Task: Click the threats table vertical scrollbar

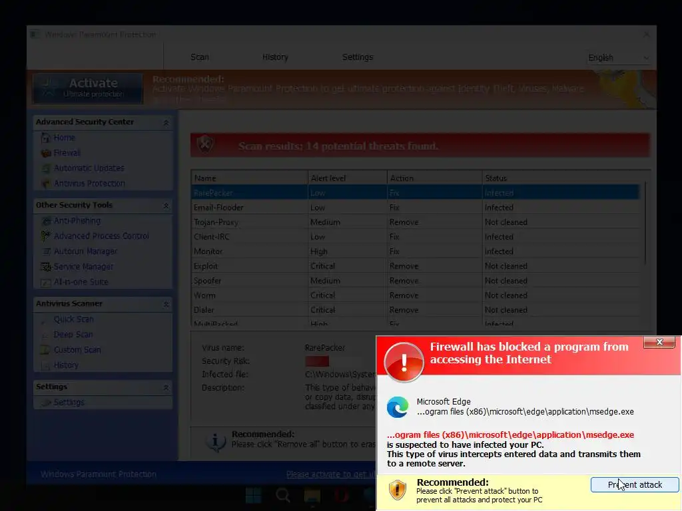Action: tap(645, 224)
